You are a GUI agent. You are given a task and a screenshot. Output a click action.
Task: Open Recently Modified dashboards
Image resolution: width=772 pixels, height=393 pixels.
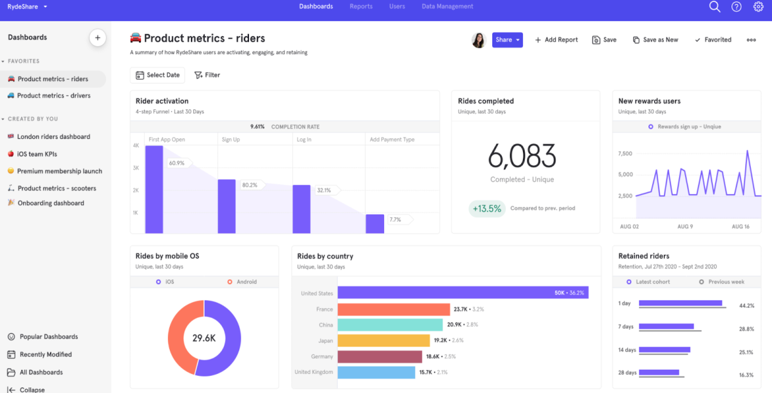39,354
